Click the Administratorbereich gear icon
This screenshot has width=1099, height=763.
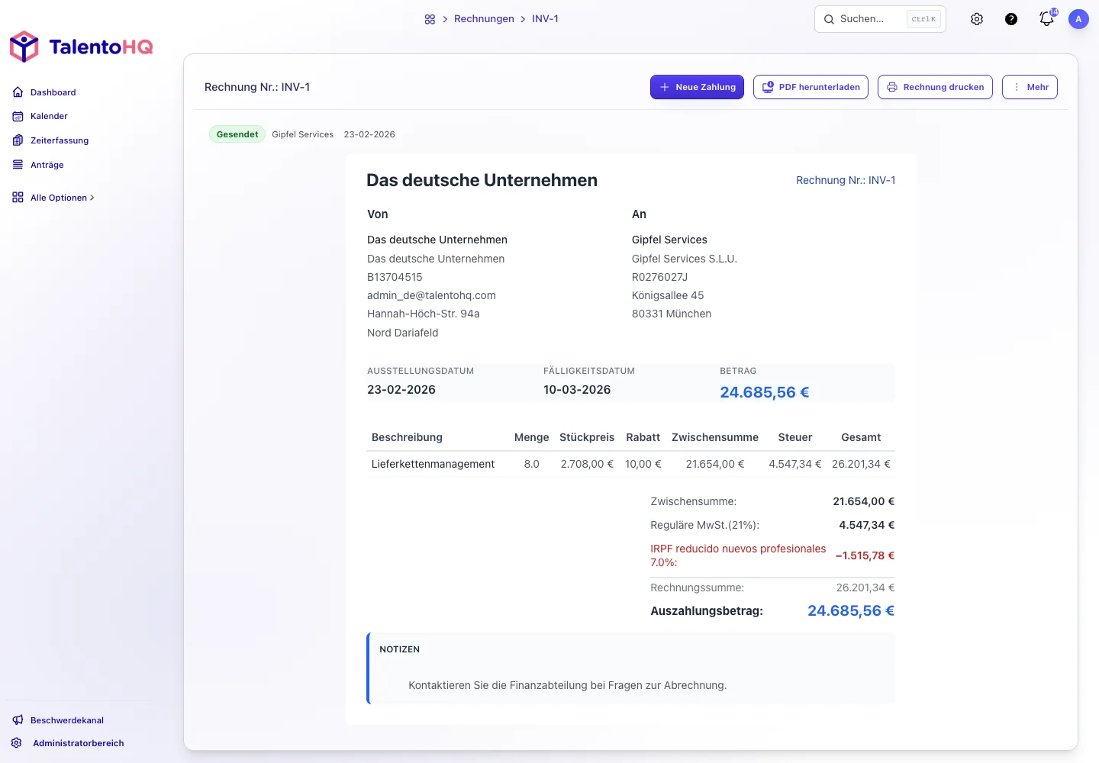(x=16, y=742)
